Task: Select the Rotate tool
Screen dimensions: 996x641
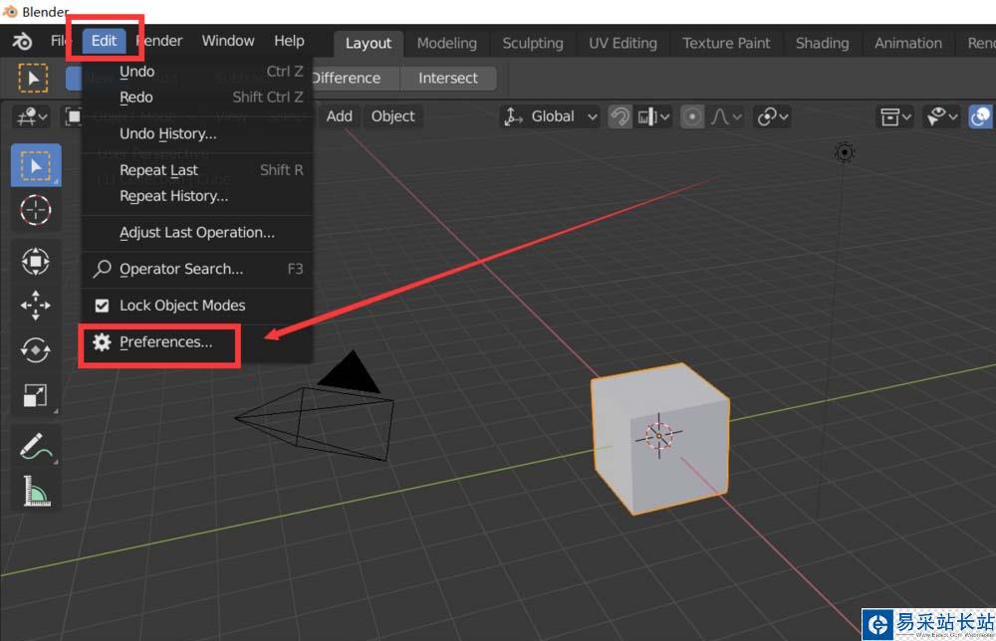Action: point(36,349)
